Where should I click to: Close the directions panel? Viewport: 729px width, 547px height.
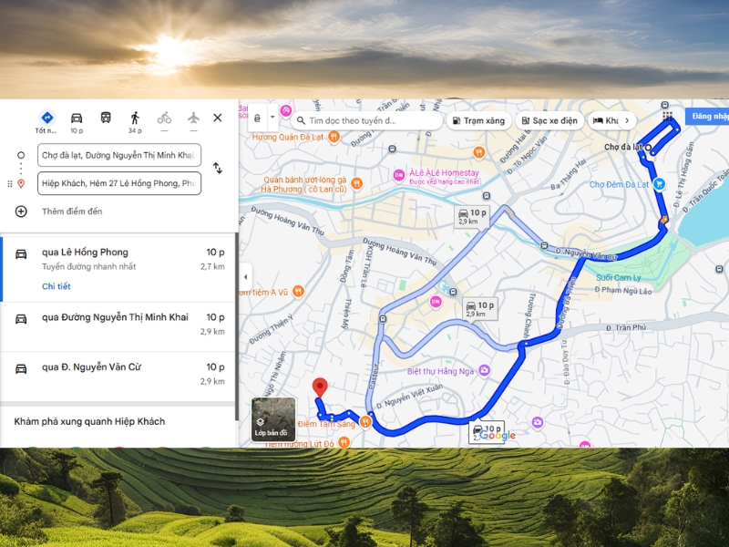pos(218,118)
